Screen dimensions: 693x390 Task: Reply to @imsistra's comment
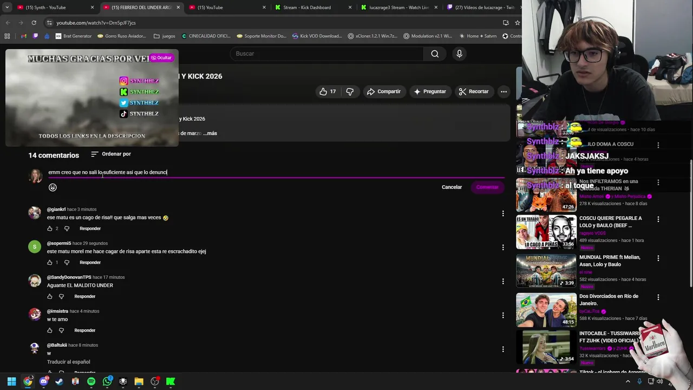(x=84, y=330)
